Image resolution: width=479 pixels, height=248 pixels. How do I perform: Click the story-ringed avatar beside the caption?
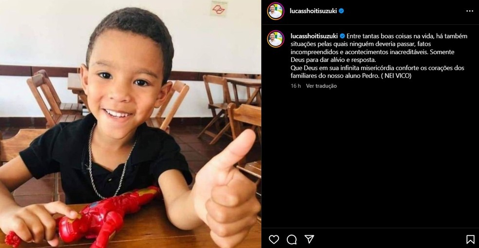(x=276, y=39)
